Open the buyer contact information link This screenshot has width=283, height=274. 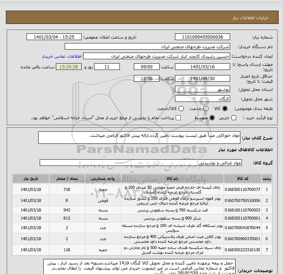pos(62,56)
